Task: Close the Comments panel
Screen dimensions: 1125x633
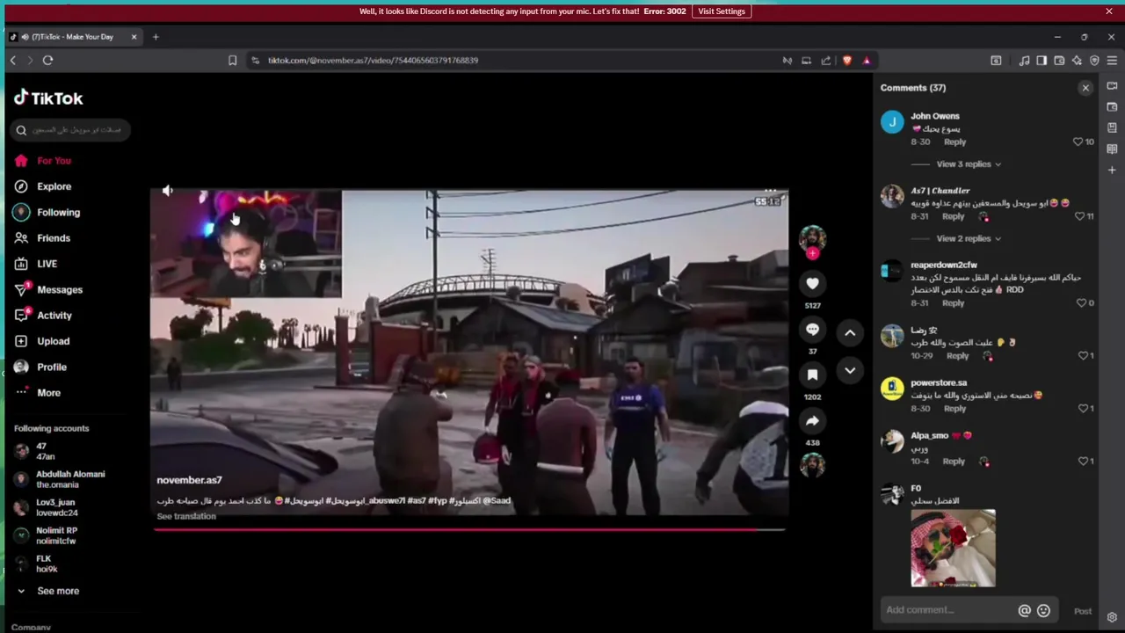Action: point(1085,88)
